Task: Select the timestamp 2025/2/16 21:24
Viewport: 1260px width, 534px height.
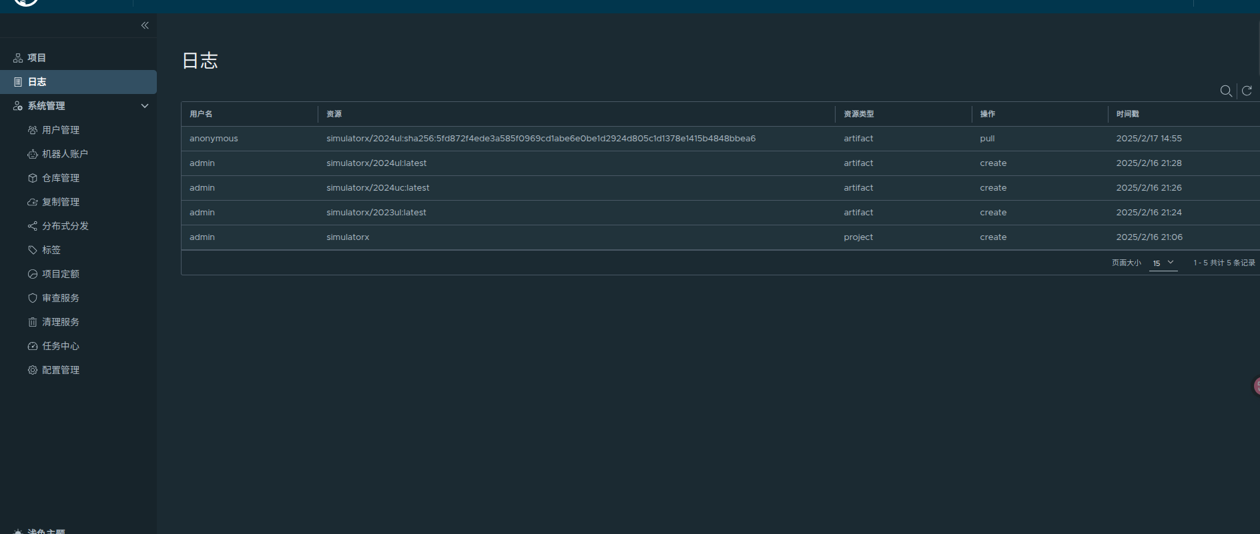Action: tap(1149, 213)
